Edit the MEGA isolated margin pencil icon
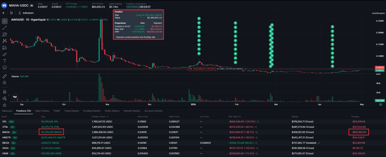 tap(319, 142)
